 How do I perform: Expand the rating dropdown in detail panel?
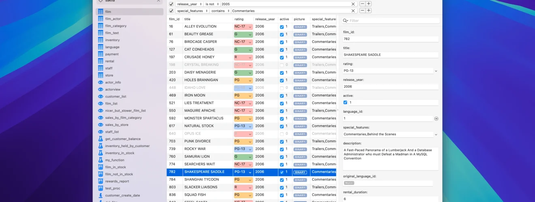point(436,71)
